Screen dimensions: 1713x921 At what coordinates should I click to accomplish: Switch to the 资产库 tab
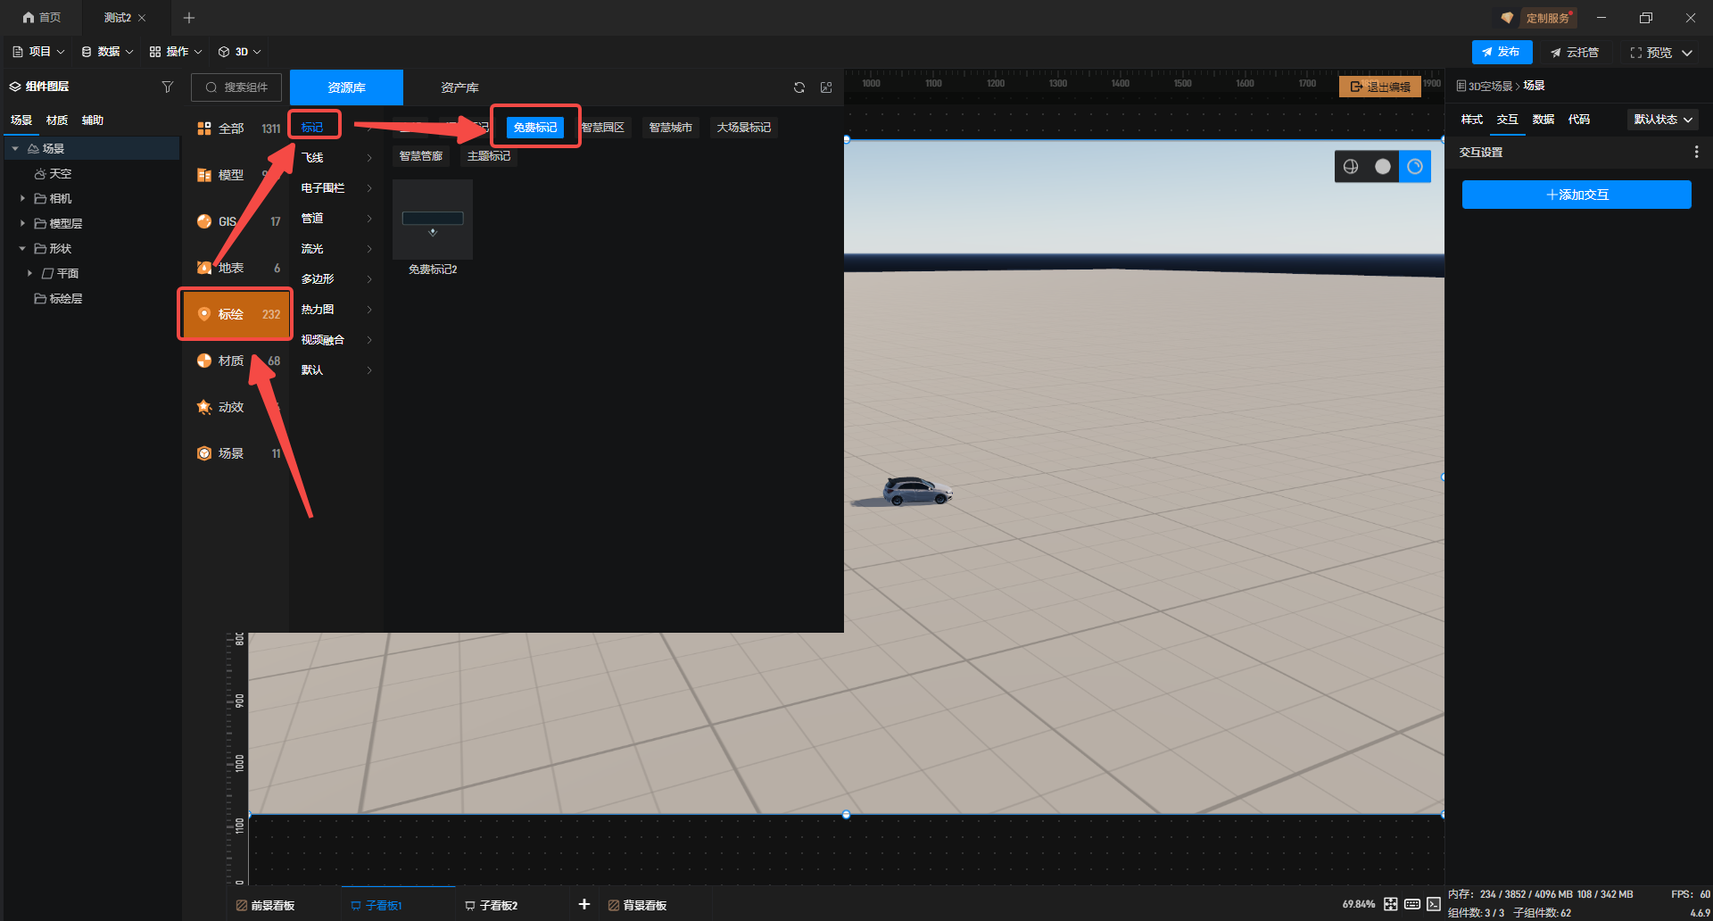459,87
